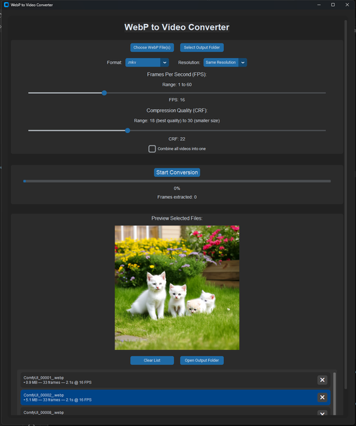This screenshot has width=356, height=426.
Task: Click the WebP to Video Converter heading
Action: pos(177,27)
